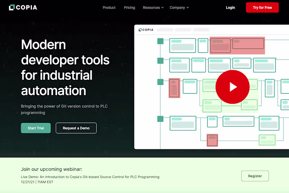The width and height of the screenshot is (289, 193).
Task: Click Request a Demo button
Action: [x=76, y=128]
